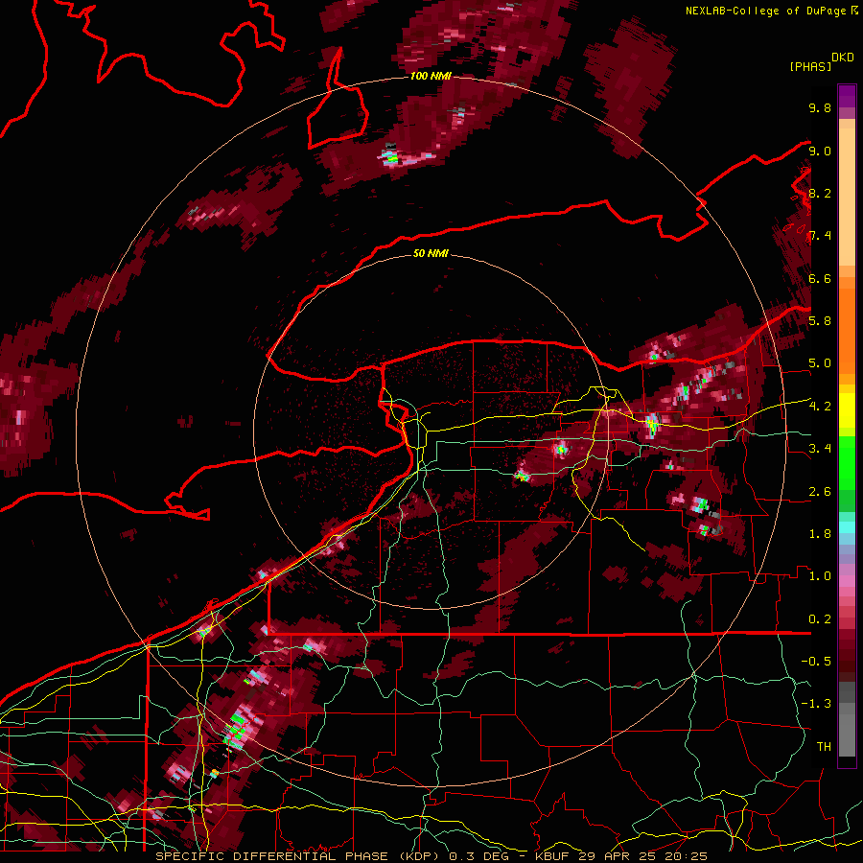Click the 6.6 scale value
Viewport: 863px width, 863px height.
click(x=820, y=278)
